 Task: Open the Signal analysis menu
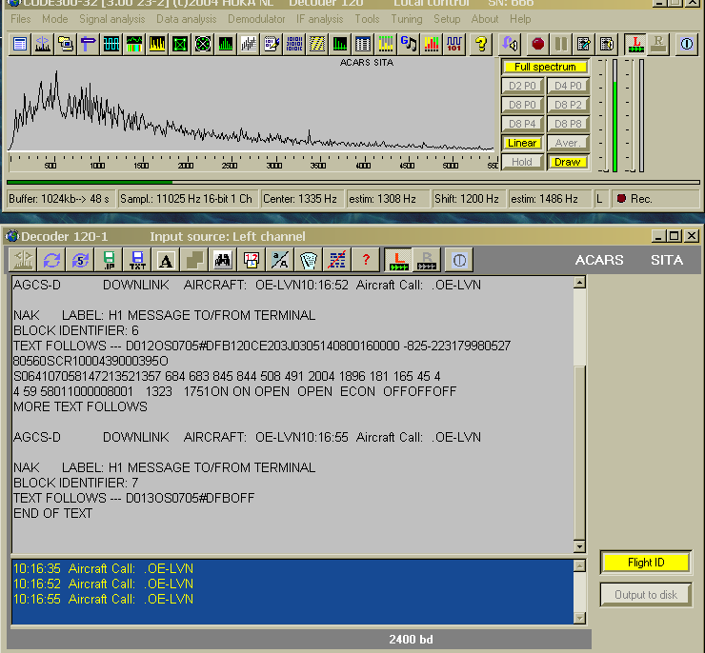pos(112,19)
